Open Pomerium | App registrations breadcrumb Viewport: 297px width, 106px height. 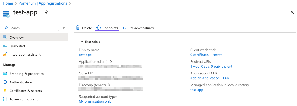pyautogui.click(x=43, y=3)
